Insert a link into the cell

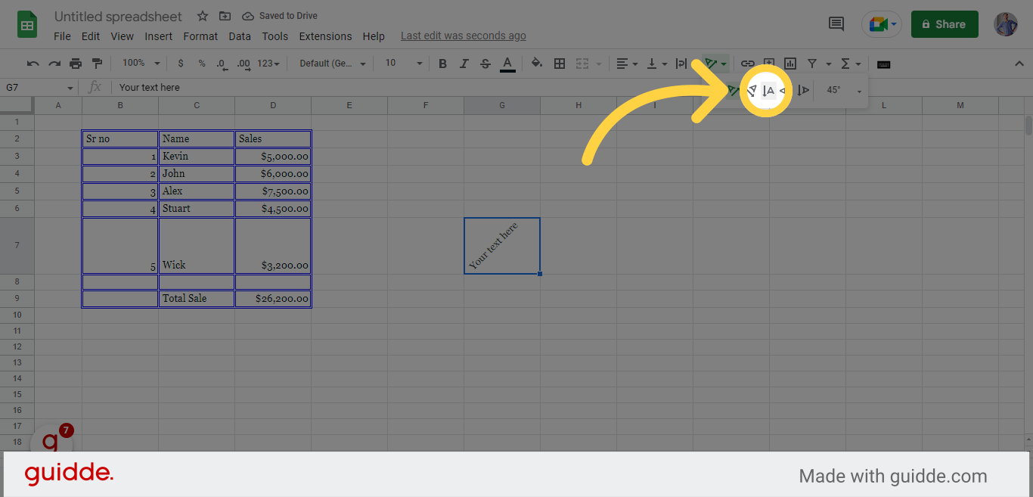coord(748,64)
